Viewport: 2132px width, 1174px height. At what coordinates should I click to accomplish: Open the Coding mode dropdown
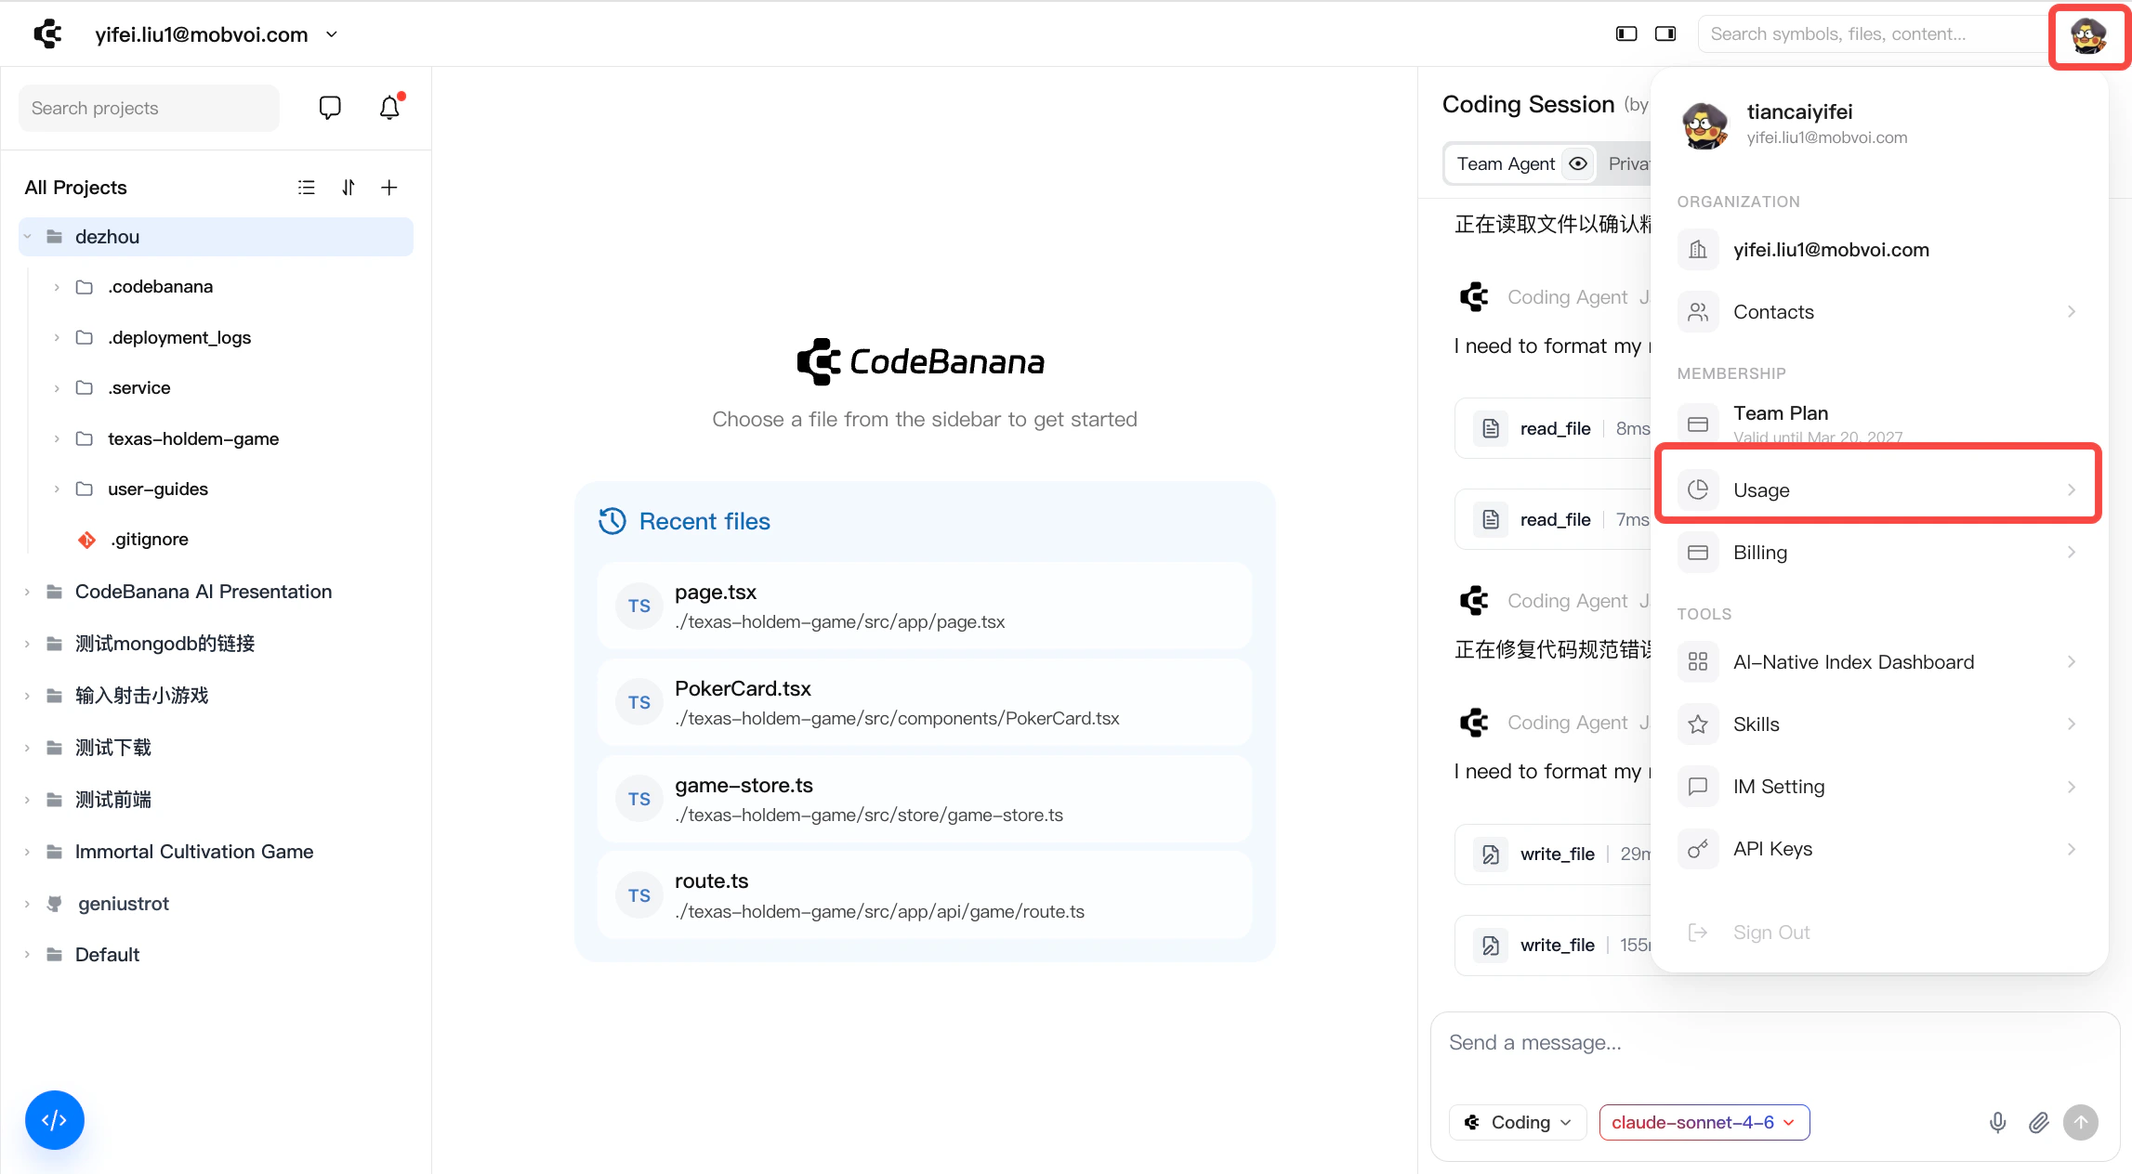[1519, 1122]
